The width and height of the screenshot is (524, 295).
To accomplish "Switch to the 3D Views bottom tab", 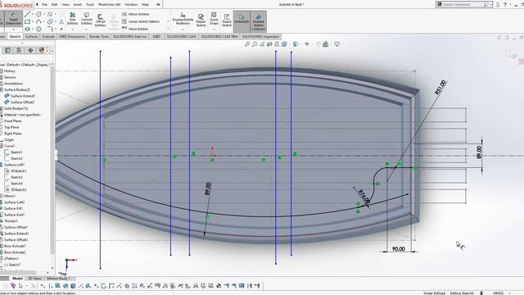I will click(x=34, y=279).
